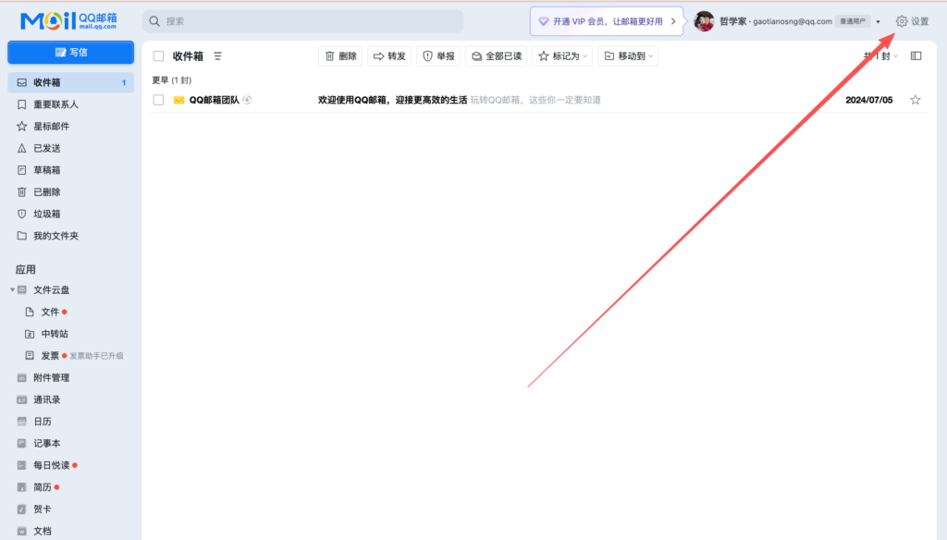This screenshot has width=947, height=540.
Task: Open the 草稿箱 drafts folder
Action: (46, 170)
